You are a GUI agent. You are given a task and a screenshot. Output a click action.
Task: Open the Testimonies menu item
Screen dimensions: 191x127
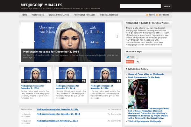tap(38, 15)
